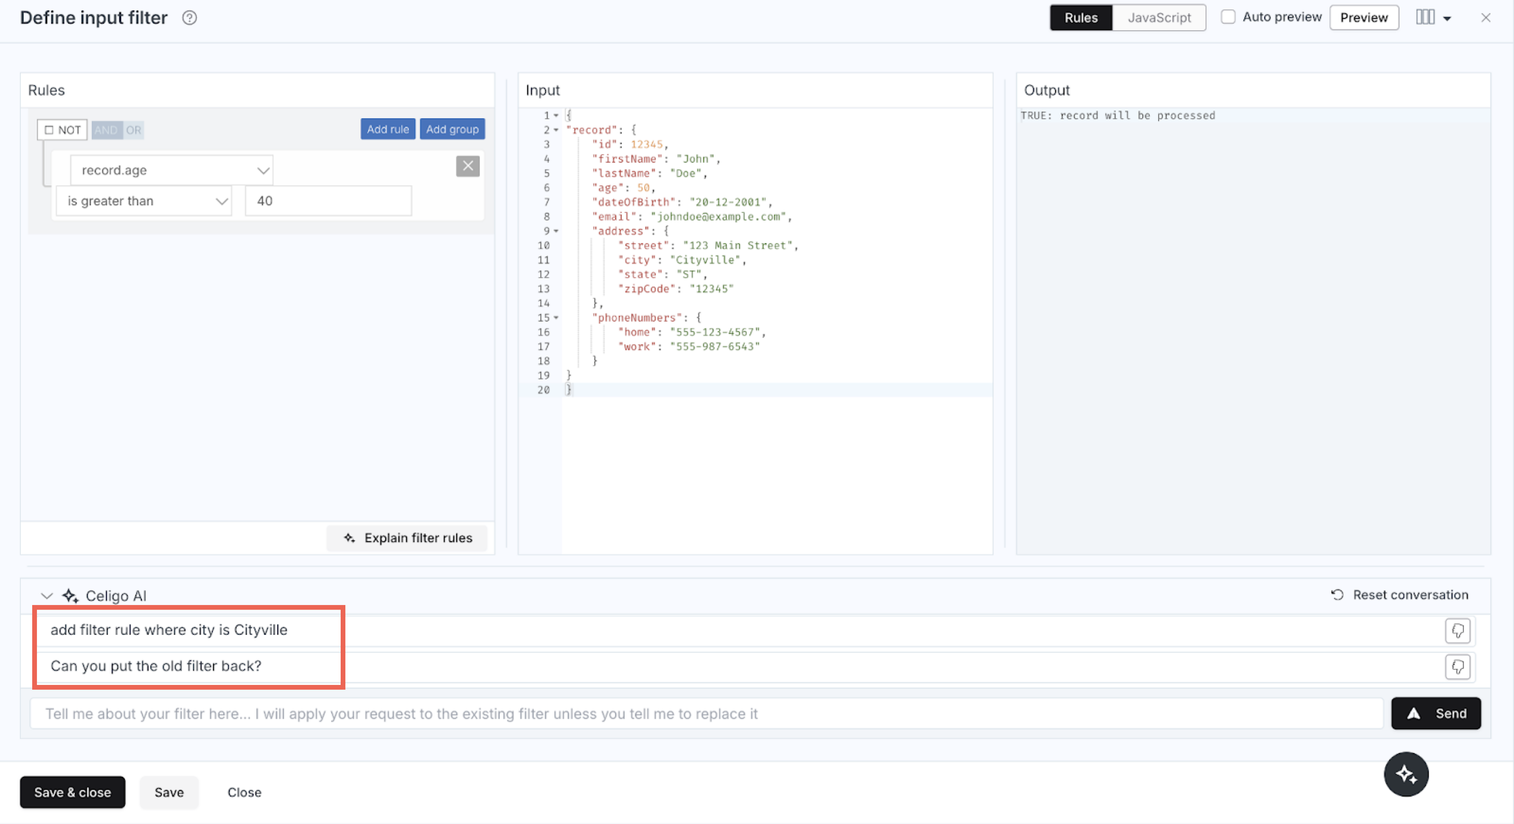The height and width of the screenshot is (824, 1514).
Task: Click Add group button
Action: (x=452, y=129)
